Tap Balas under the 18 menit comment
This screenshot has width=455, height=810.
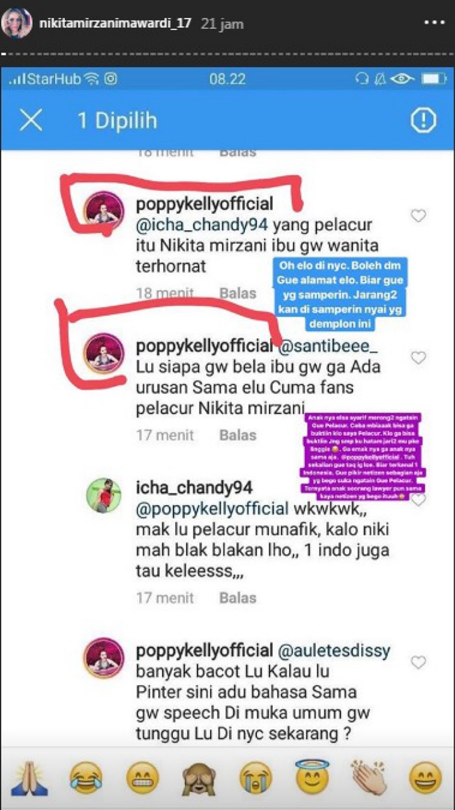click(238, 293)
